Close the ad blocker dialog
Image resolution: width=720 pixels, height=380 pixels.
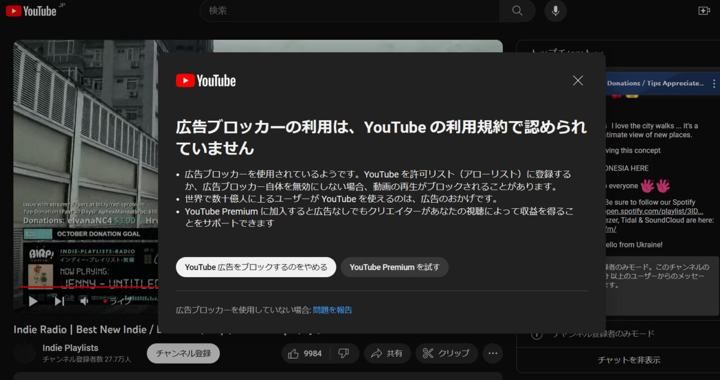pyautogui.click(x=578, y=80)
